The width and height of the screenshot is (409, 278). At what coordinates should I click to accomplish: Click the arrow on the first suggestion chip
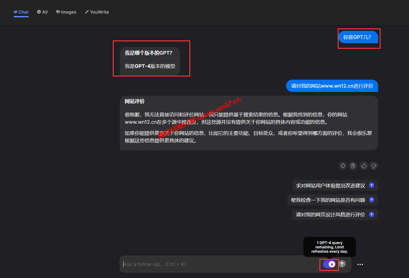(372, 185)
